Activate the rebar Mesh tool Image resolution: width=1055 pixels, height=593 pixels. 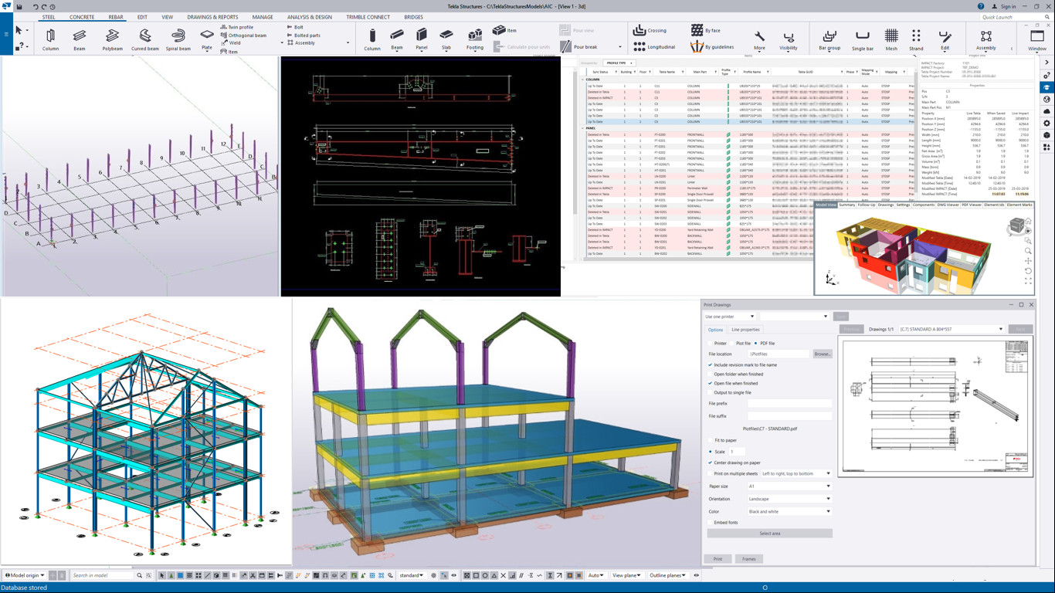[x=891, y=39]
